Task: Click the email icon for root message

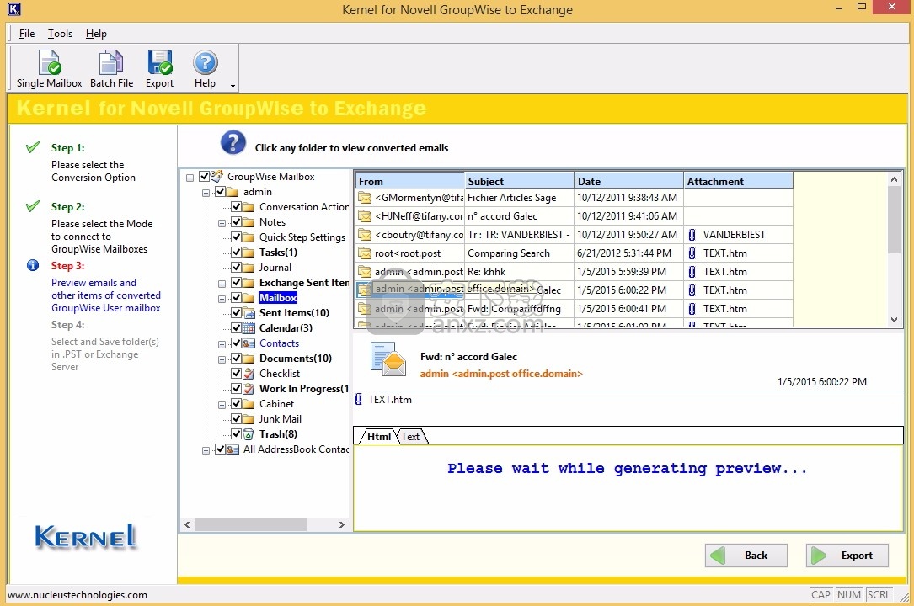Action: (365, 253)
